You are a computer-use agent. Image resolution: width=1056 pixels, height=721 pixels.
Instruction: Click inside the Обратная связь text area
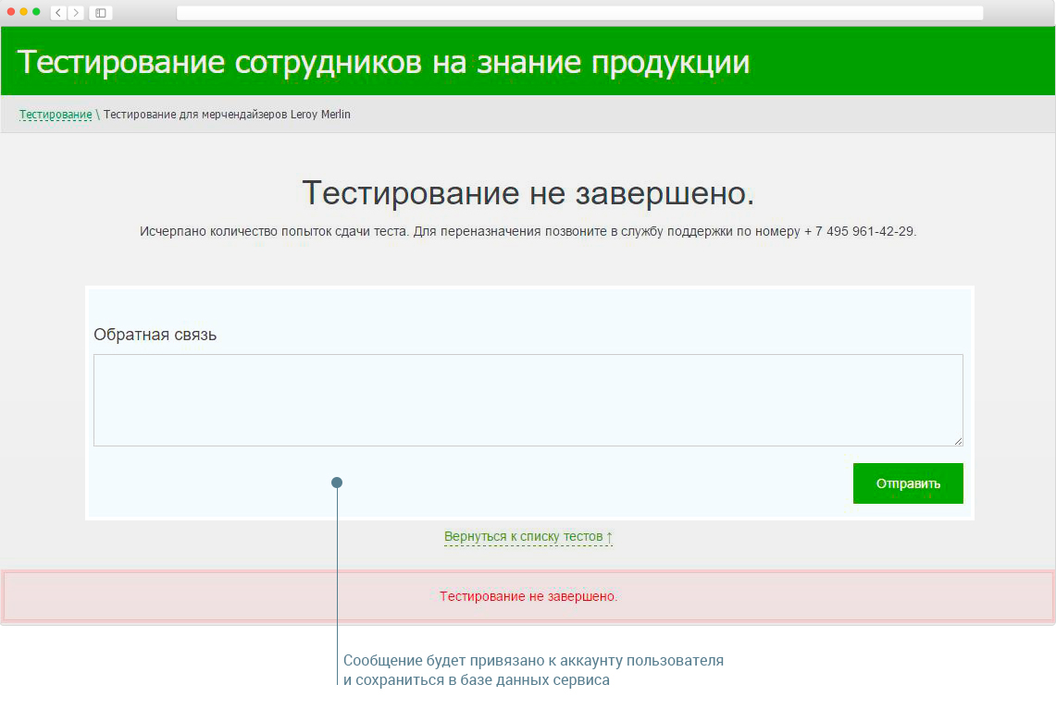[528, 400]
